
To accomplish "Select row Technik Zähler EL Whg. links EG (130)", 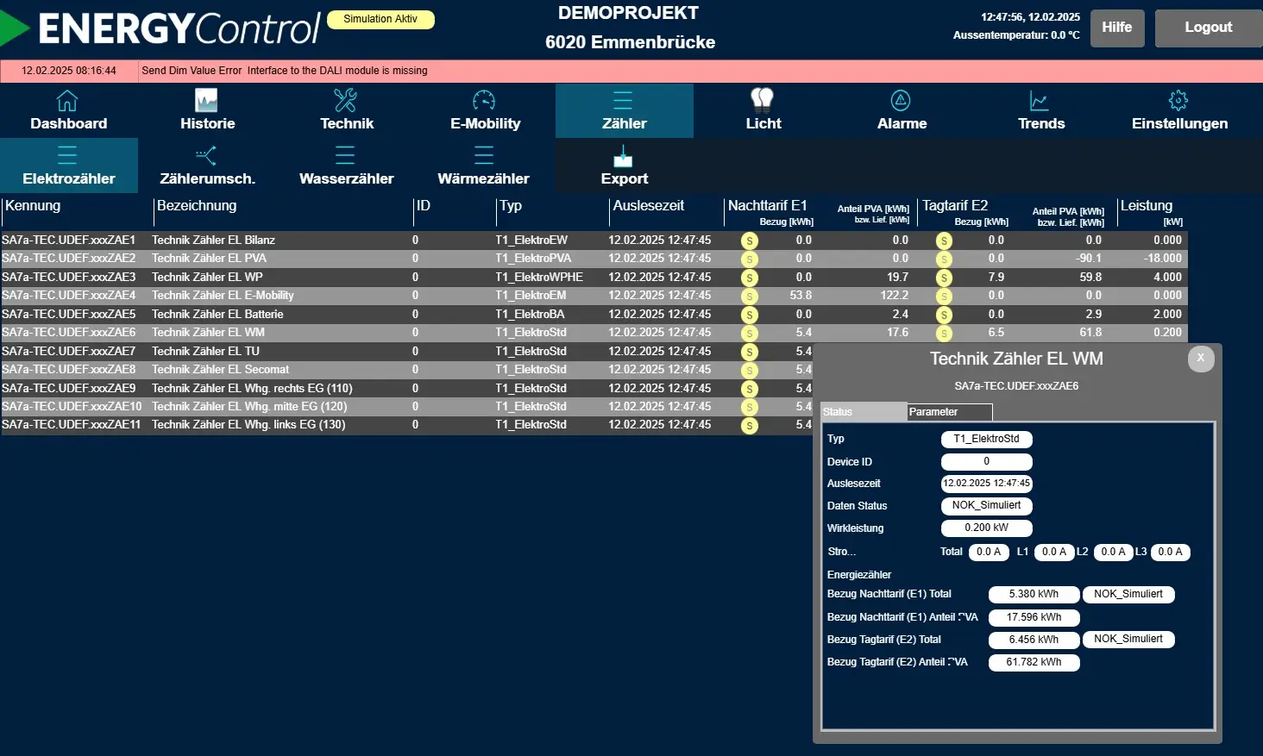I will [x=406, y=425].
